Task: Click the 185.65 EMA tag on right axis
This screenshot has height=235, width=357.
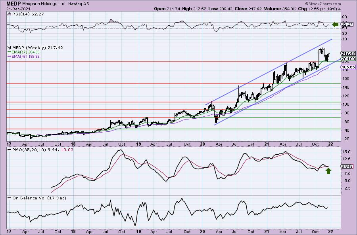Action: coord(348,67)
